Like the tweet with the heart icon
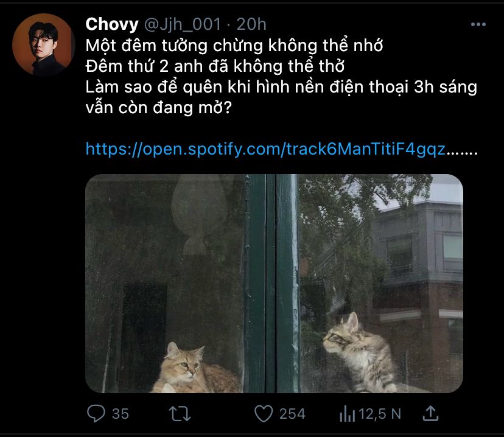Screen dimensions: 504x437 264,413
